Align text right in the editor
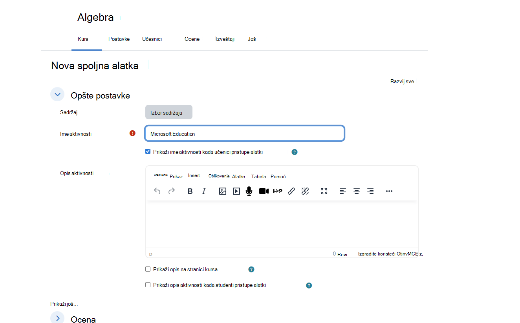 tap(370, 191)
